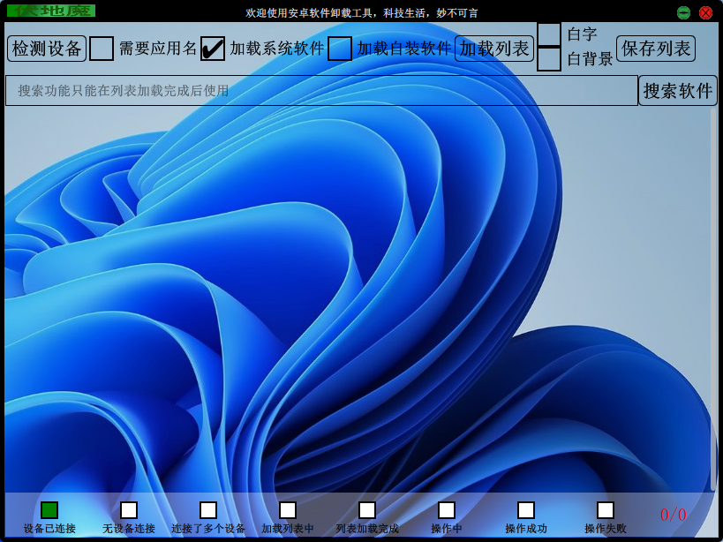This screenshot has width=723, height=542.
Task: Click the green 伏地魔 logo
Action: pyautogui.click(x=51, y=11)
